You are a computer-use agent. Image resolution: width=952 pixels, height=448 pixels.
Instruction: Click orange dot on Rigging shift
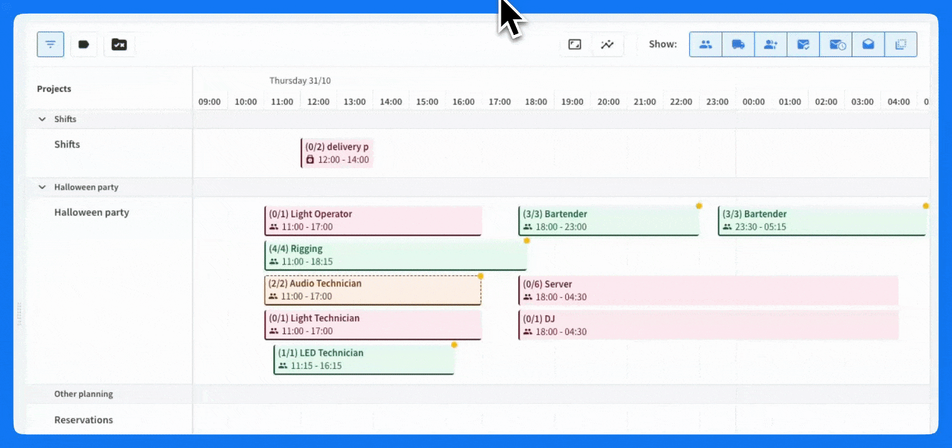click(526, 240)
